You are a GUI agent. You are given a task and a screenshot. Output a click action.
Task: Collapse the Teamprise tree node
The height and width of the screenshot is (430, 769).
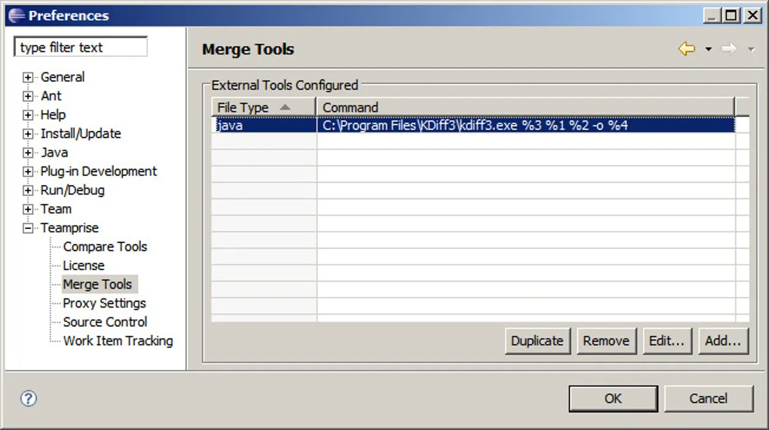tap(28, 228)
